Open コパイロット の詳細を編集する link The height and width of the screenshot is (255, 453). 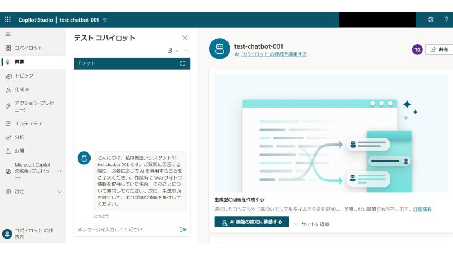(x=273, y=54)
